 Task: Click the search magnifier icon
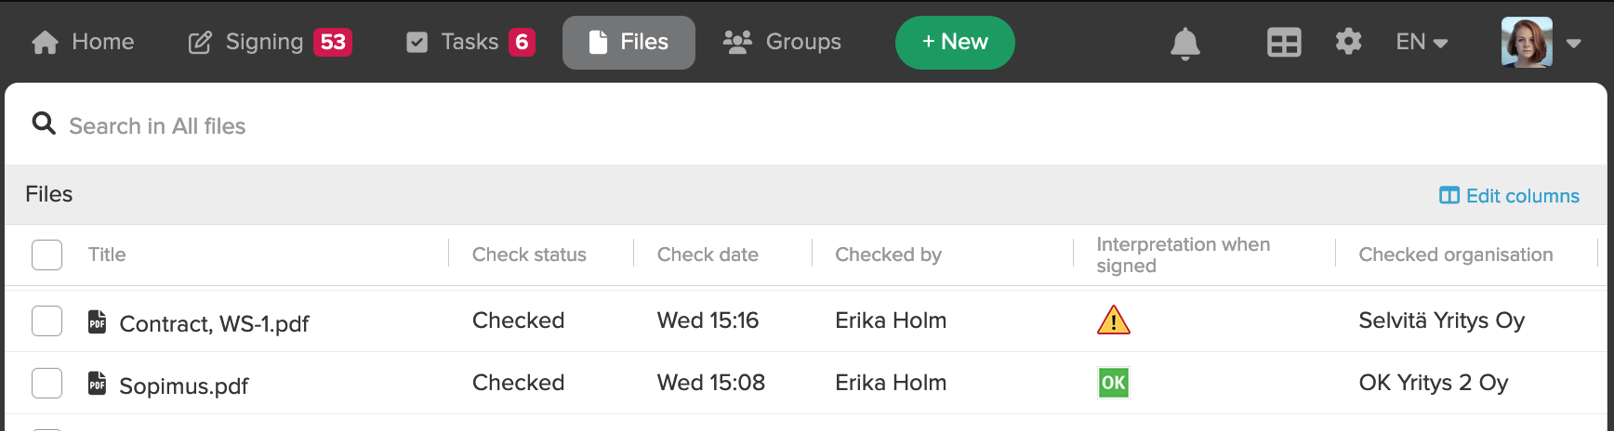[44, 124]
